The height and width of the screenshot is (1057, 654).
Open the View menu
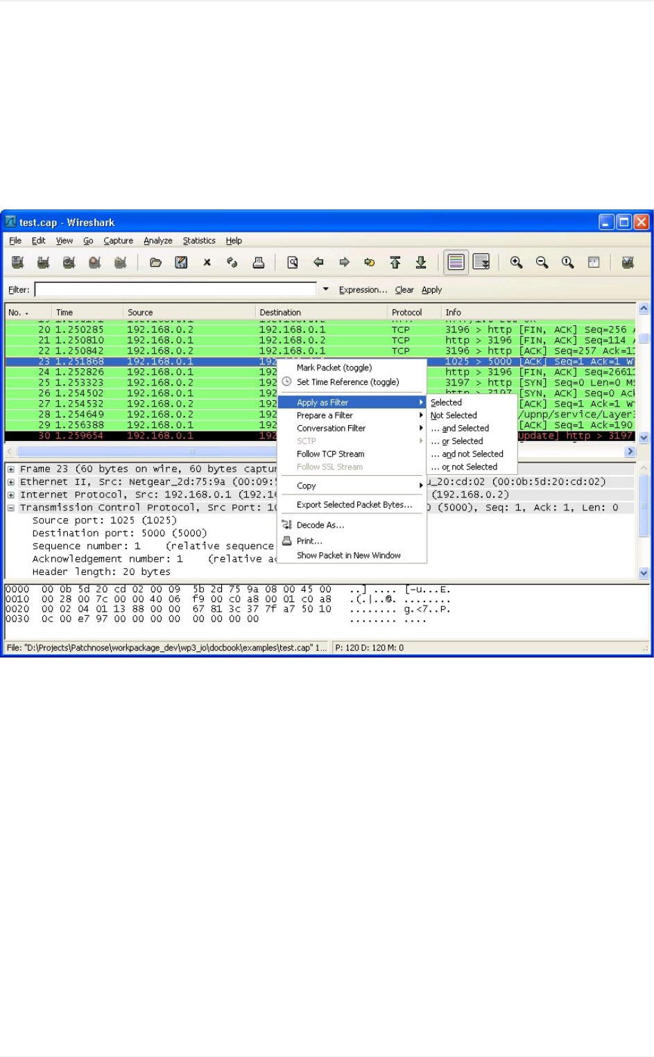tap(64, 241)
